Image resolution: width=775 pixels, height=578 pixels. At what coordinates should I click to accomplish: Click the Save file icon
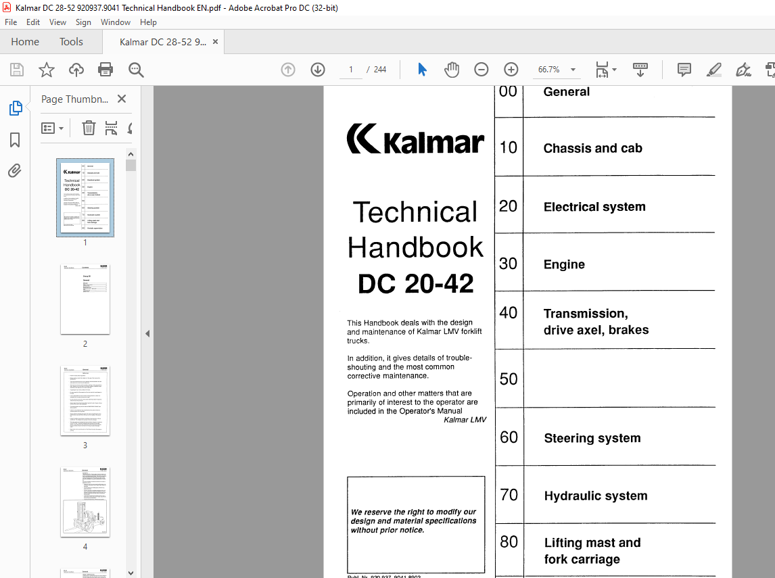click(x=17, y=70)
